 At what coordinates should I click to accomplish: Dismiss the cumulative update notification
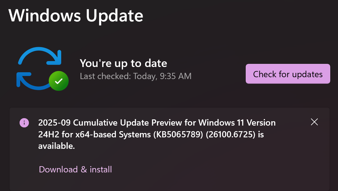point(314,122)
